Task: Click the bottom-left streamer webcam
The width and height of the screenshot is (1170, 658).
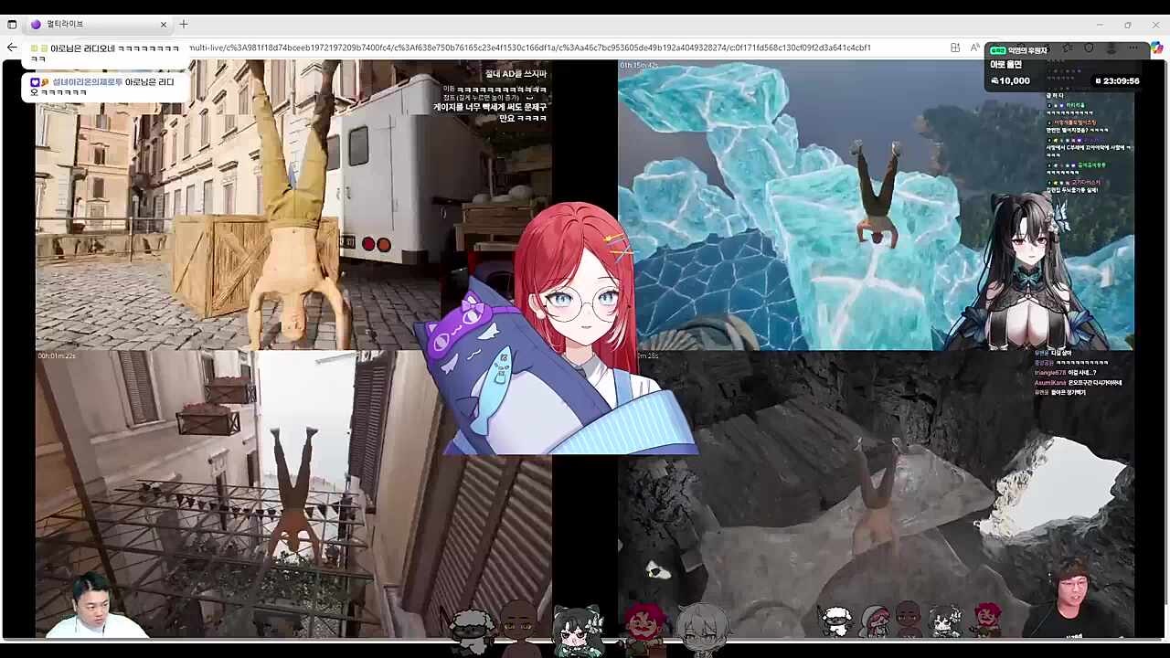Action: coord(96,605)
